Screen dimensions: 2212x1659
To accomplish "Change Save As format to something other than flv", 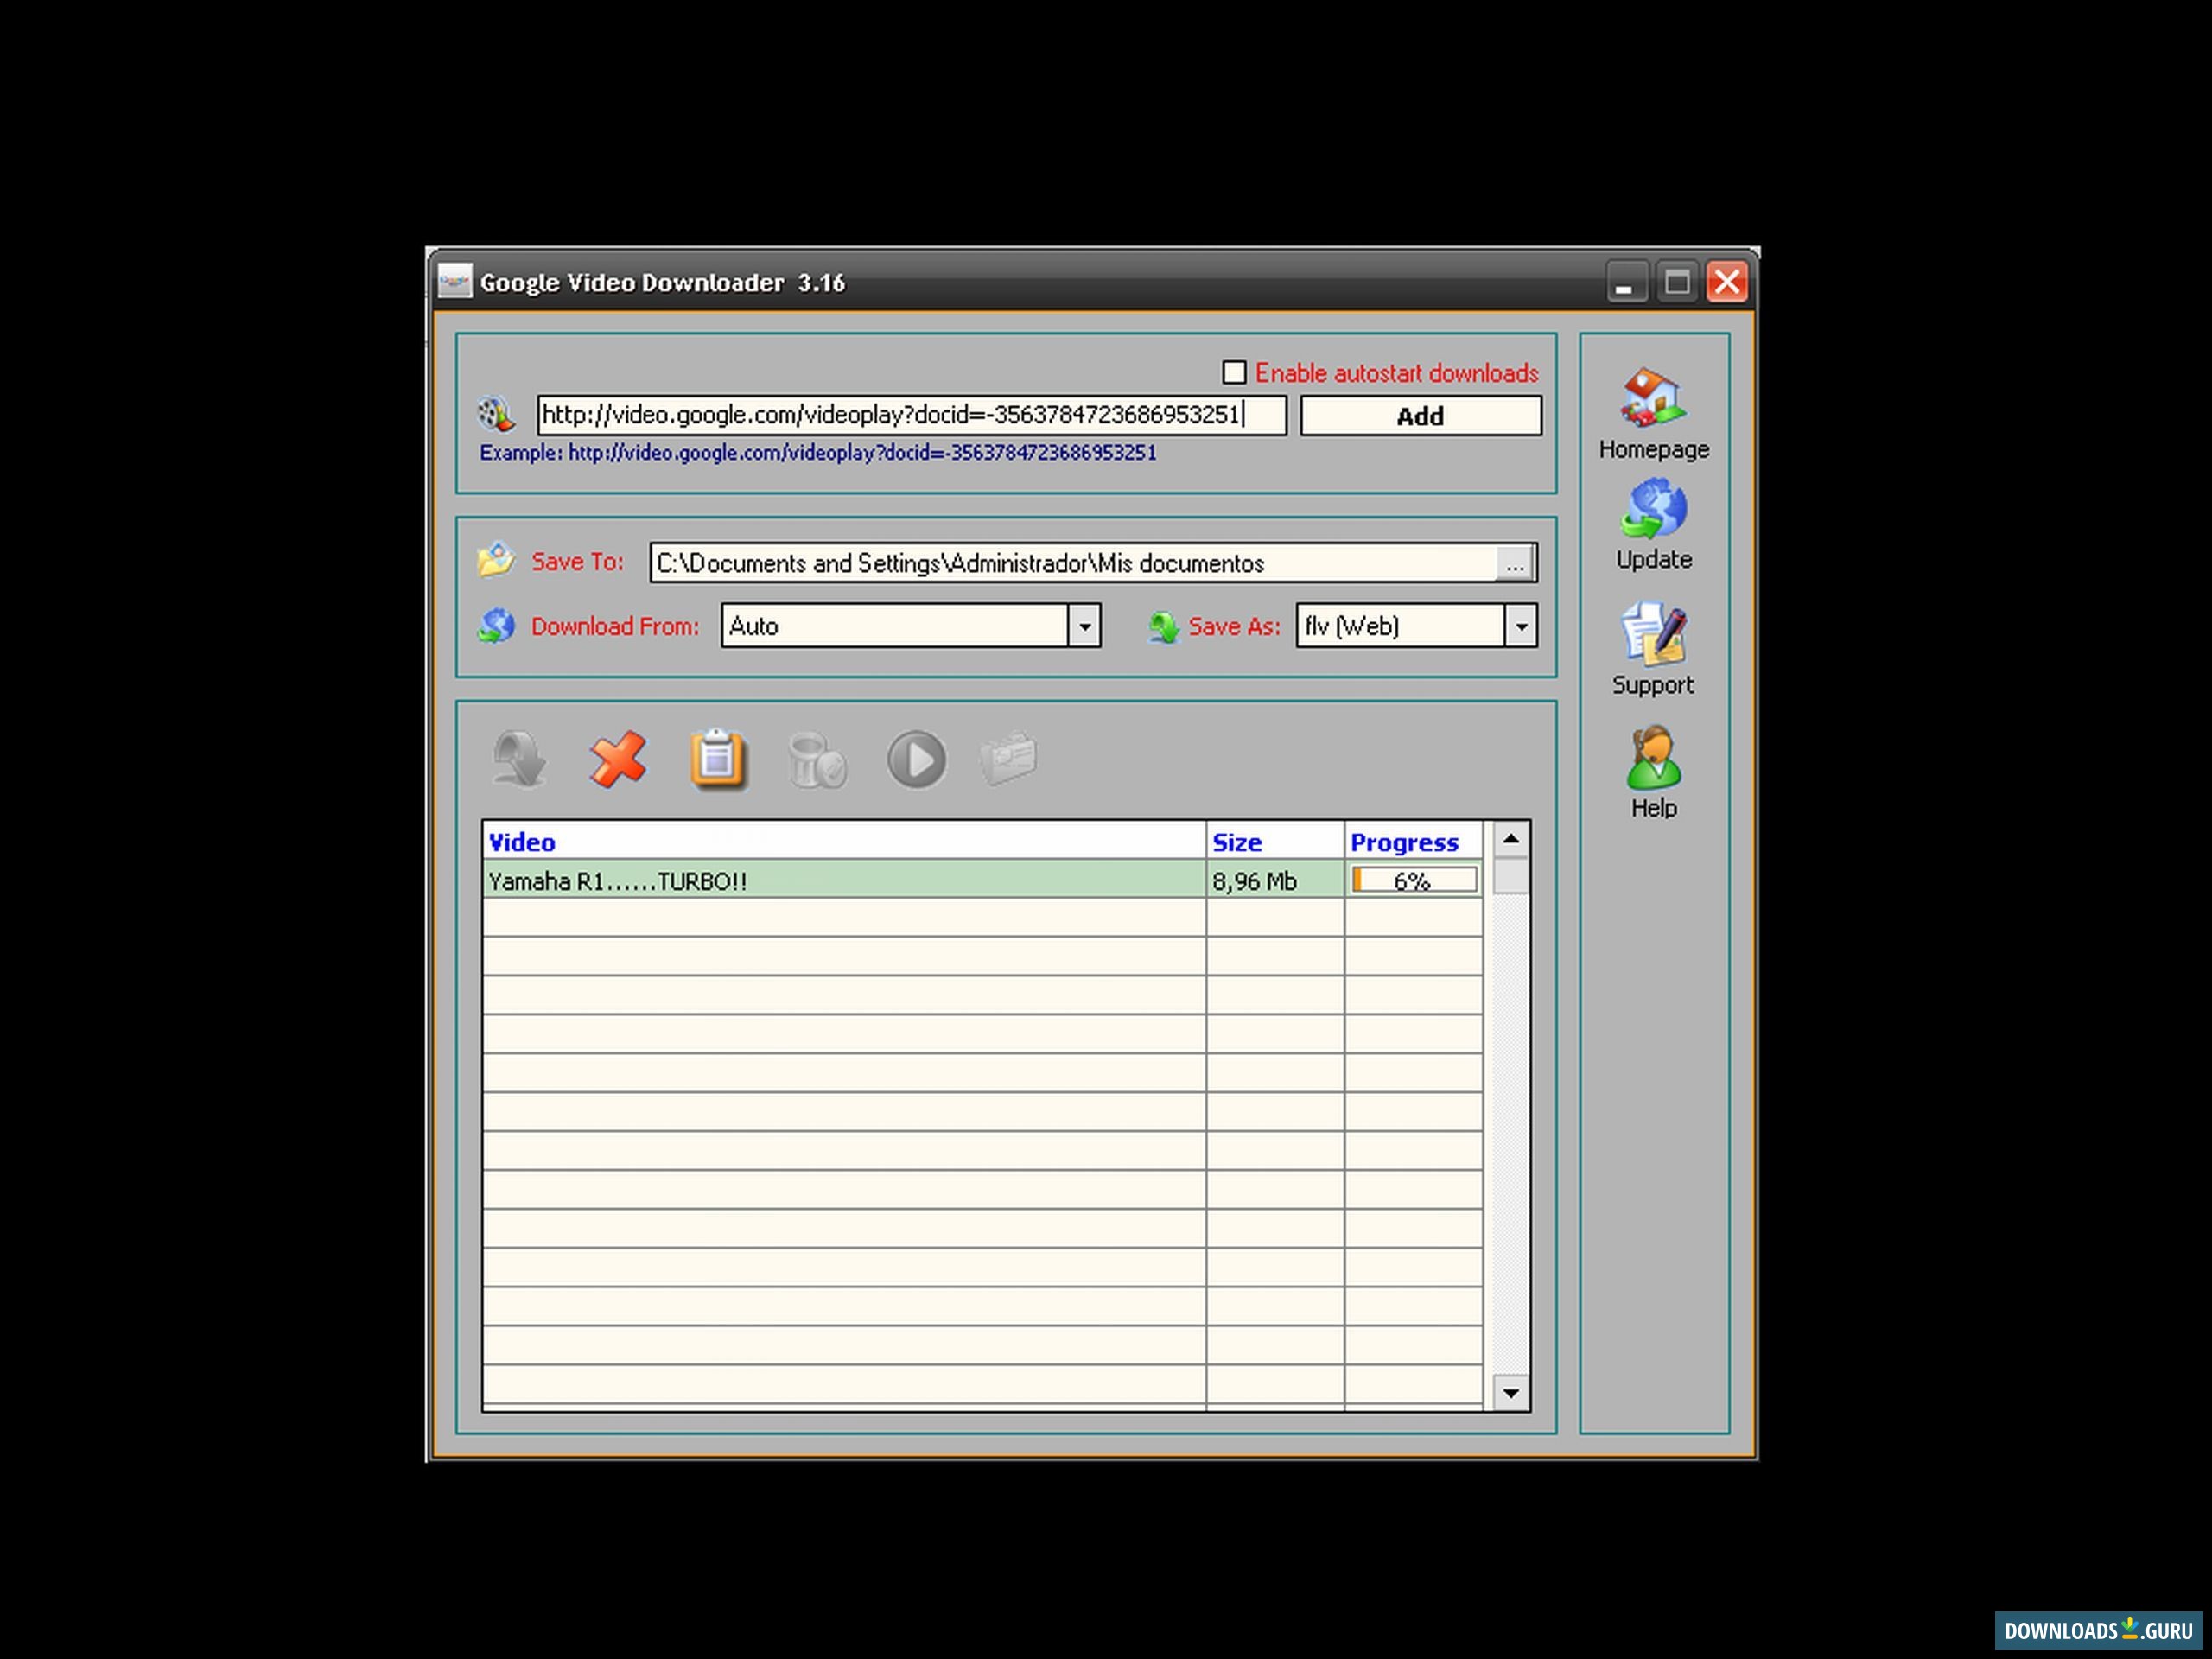I will [1522, 626].
